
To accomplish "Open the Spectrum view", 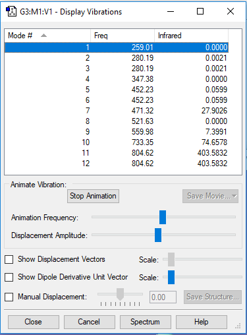I will (146, 322).
